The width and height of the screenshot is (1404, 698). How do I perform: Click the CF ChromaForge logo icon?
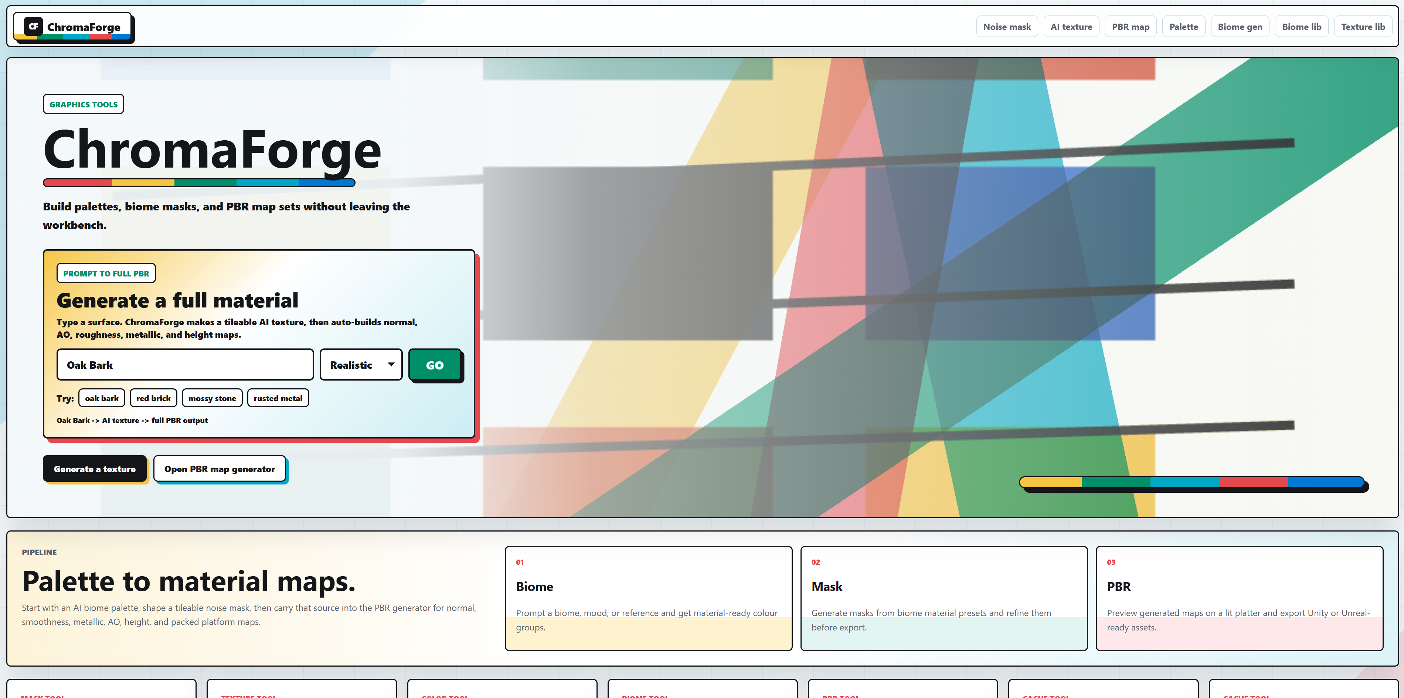(33, 26)
